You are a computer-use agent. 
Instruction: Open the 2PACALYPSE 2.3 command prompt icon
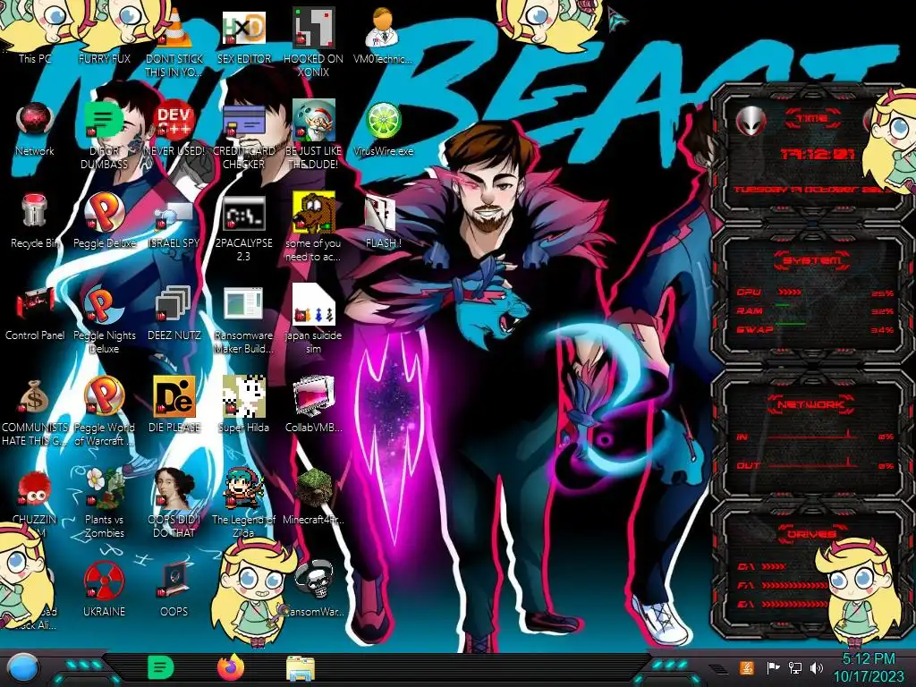(243, 228)
